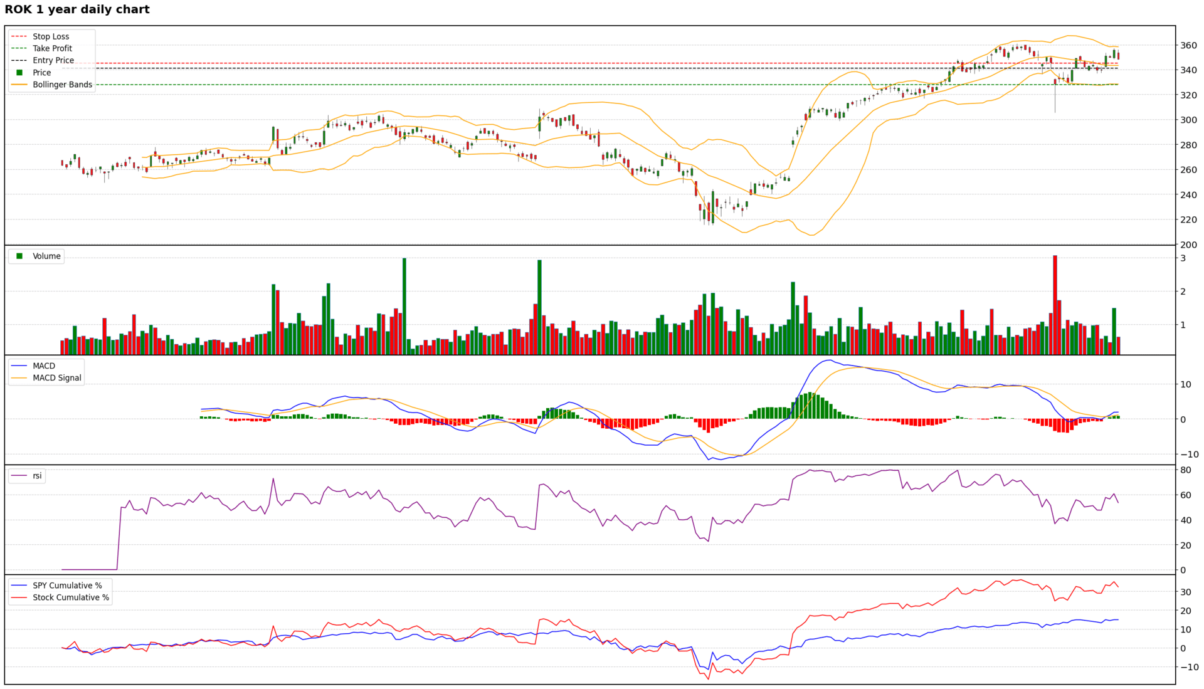1204x689 pixels.
Task: Click the 3 label on volume axis
Action: pos(1183,258)
